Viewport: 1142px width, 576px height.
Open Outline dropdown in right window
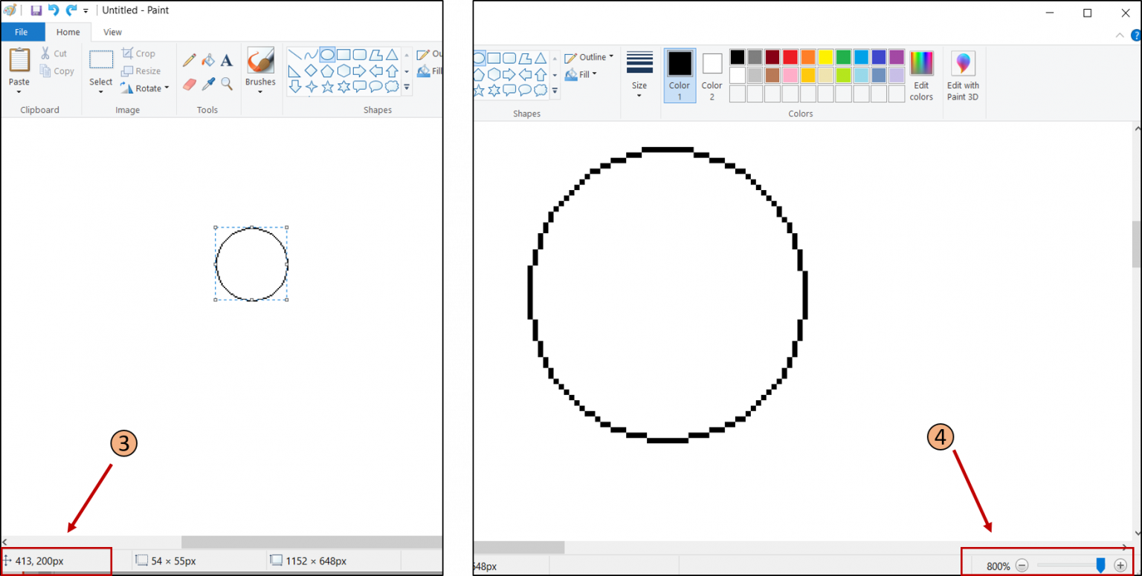pos(590,57)
